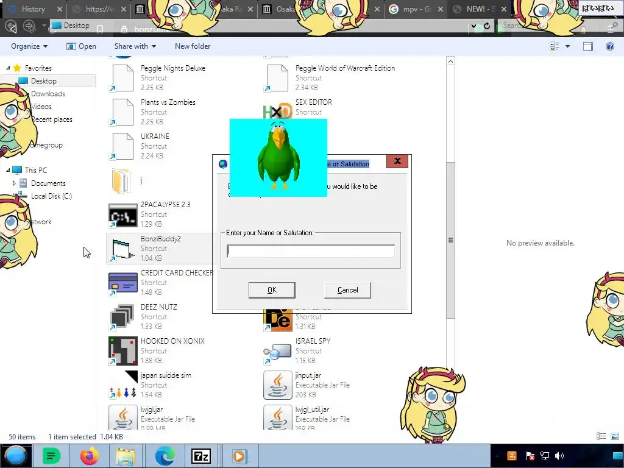The image size is (624, 468).
Task: Select the Plants vs Zombies shortcut icon
Action: click(x=122, y=112)
